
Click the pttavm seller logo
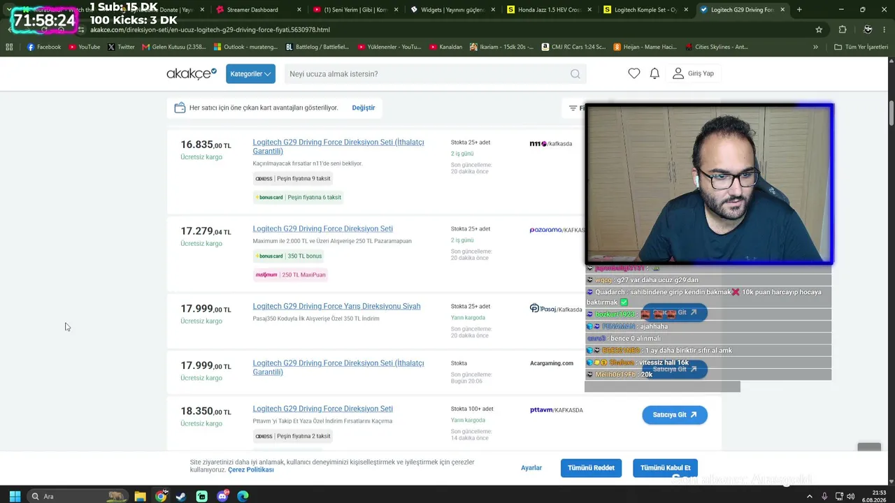click(x=557, y=410)
